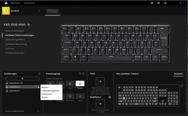Expand the Standard profile dropdown
This screenshot has height=116, width=188.
click(39, 11)
